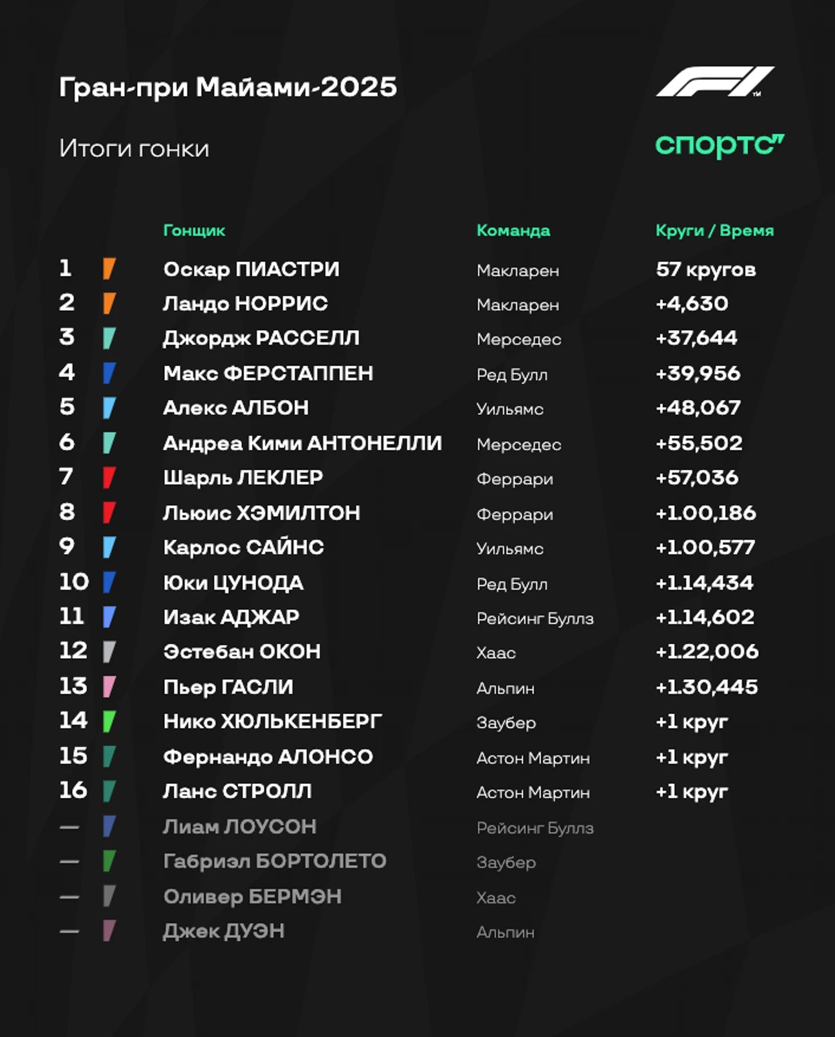Click pink Alpine marker beside Пьер ГАСЛИ

click(109, 687)
